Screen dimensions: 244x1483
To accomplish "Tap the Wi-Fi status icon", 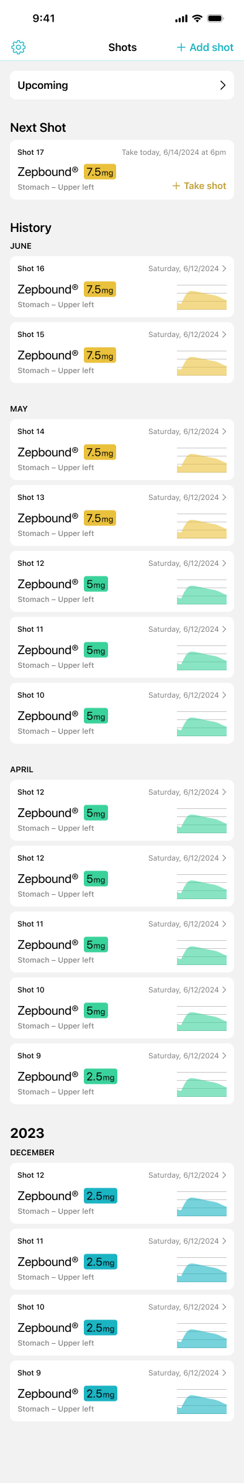I will tap(197, 19).
